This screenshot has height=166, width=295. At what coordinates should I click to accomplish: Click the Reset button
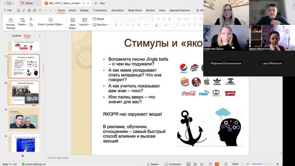pyautogui.click(x=98, y=19)
